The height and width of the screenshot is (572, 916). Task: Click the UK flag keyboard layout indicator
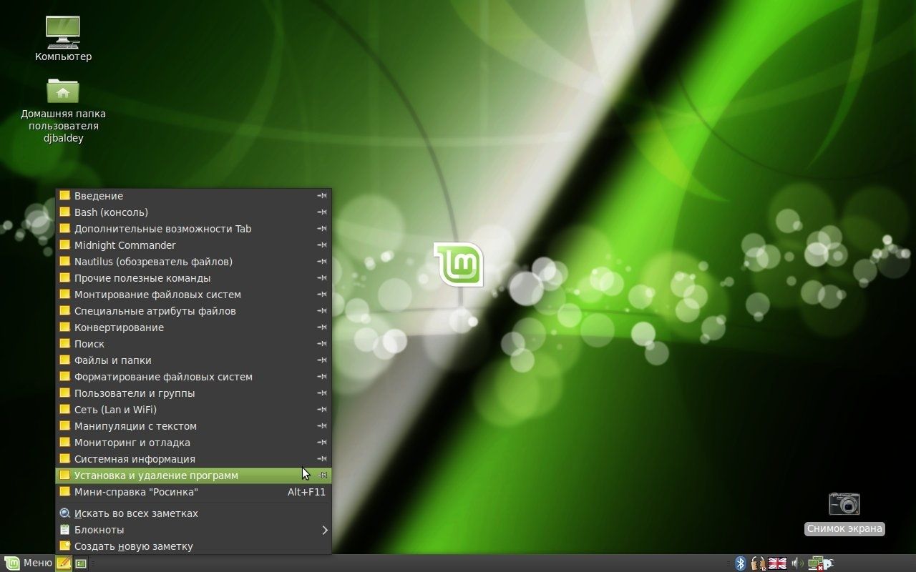(777, 563)
